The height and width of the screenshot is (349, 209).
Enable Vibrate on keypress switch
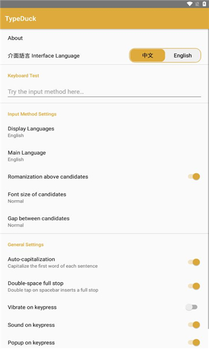tap(192, 307)
